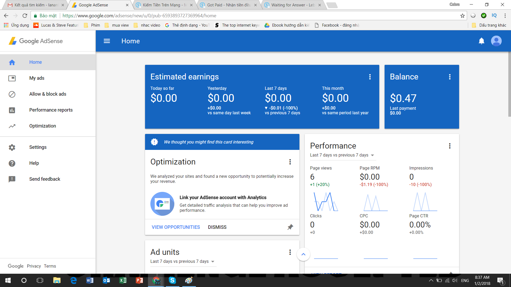
Task: Open Performance card options menu
Action: [x=450, y=146]
